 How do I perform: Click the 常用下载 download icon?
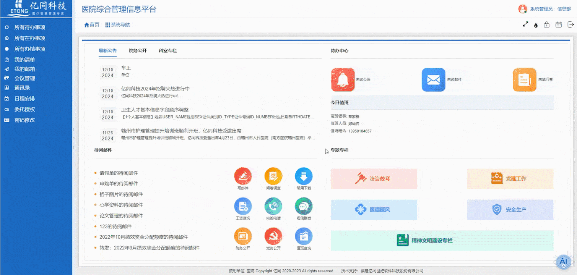(304, 176)
